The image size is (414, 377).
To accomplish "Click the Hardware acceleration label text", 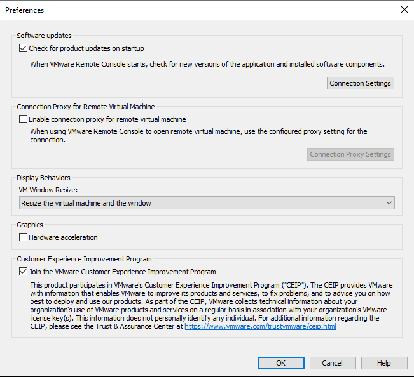I will (x=63, y=237).
